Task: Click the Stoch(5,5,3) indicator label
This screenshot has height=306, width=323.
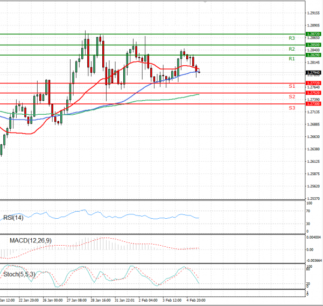Action: [x=19, y=274]
